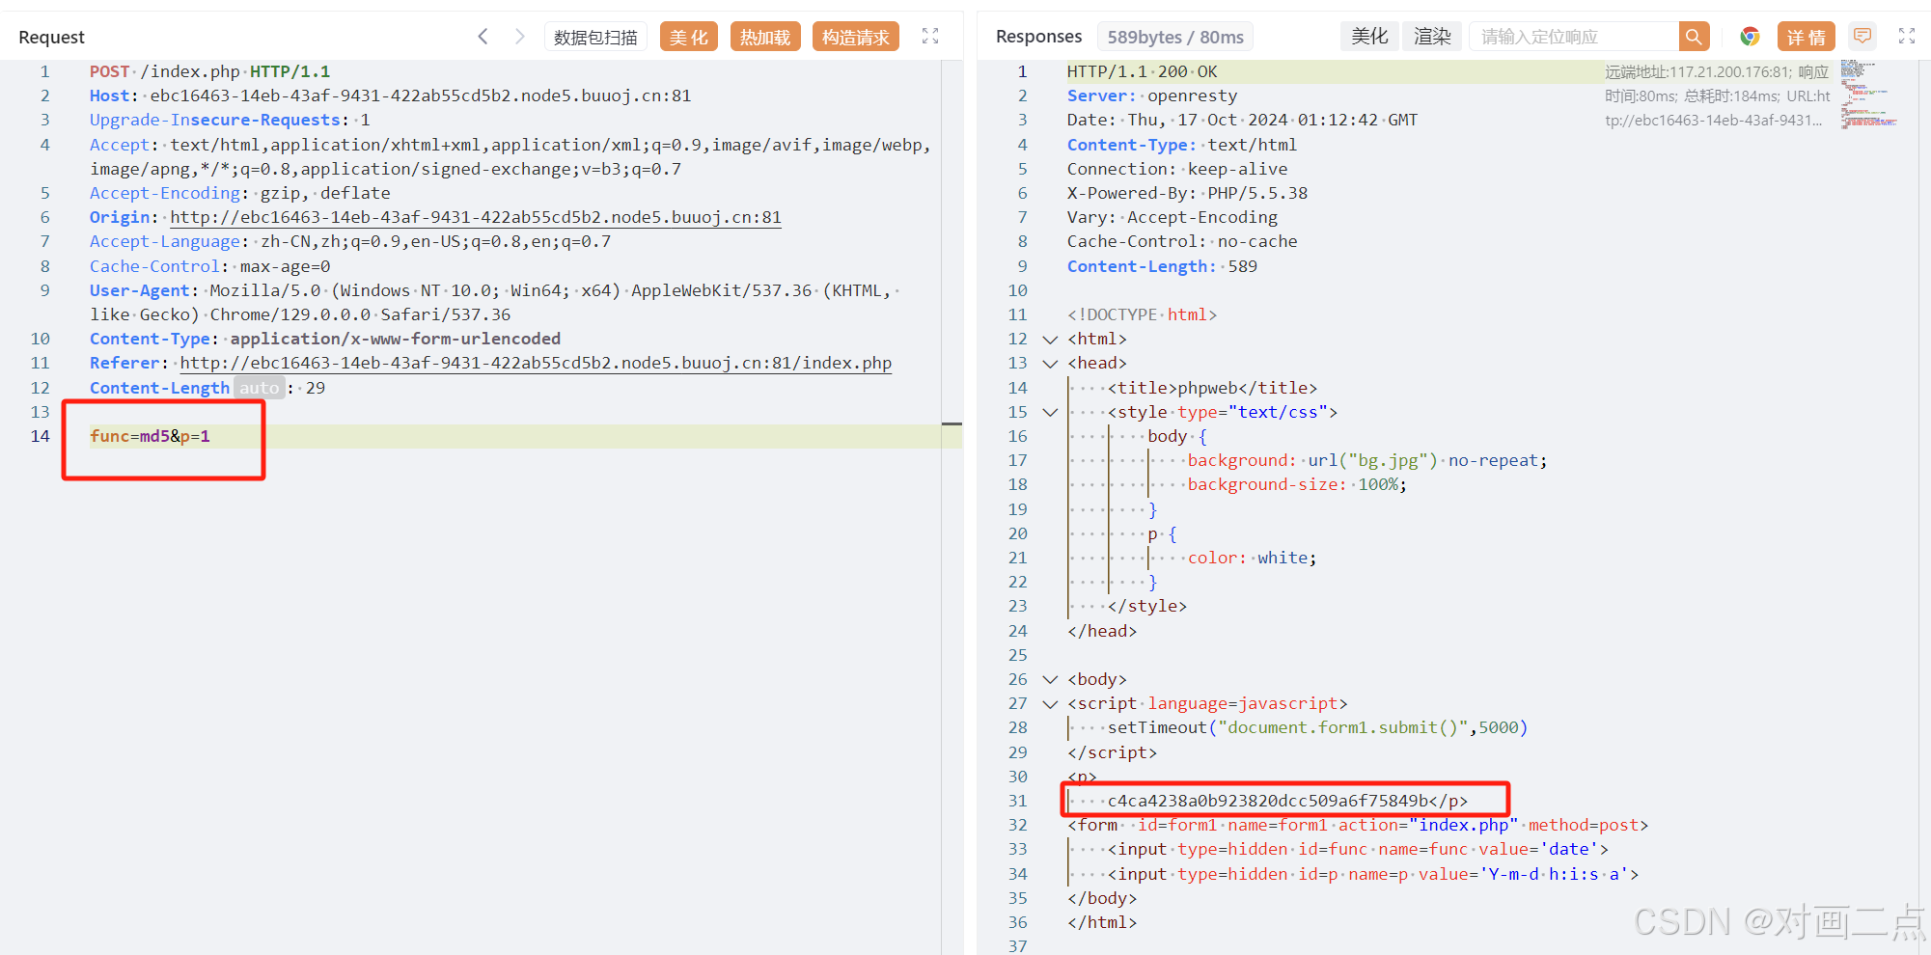Screen dimensions: 1931x955
Task: Click the Connection: keep-alive header
Action: pyautogui.click(x=1177, y=169)
